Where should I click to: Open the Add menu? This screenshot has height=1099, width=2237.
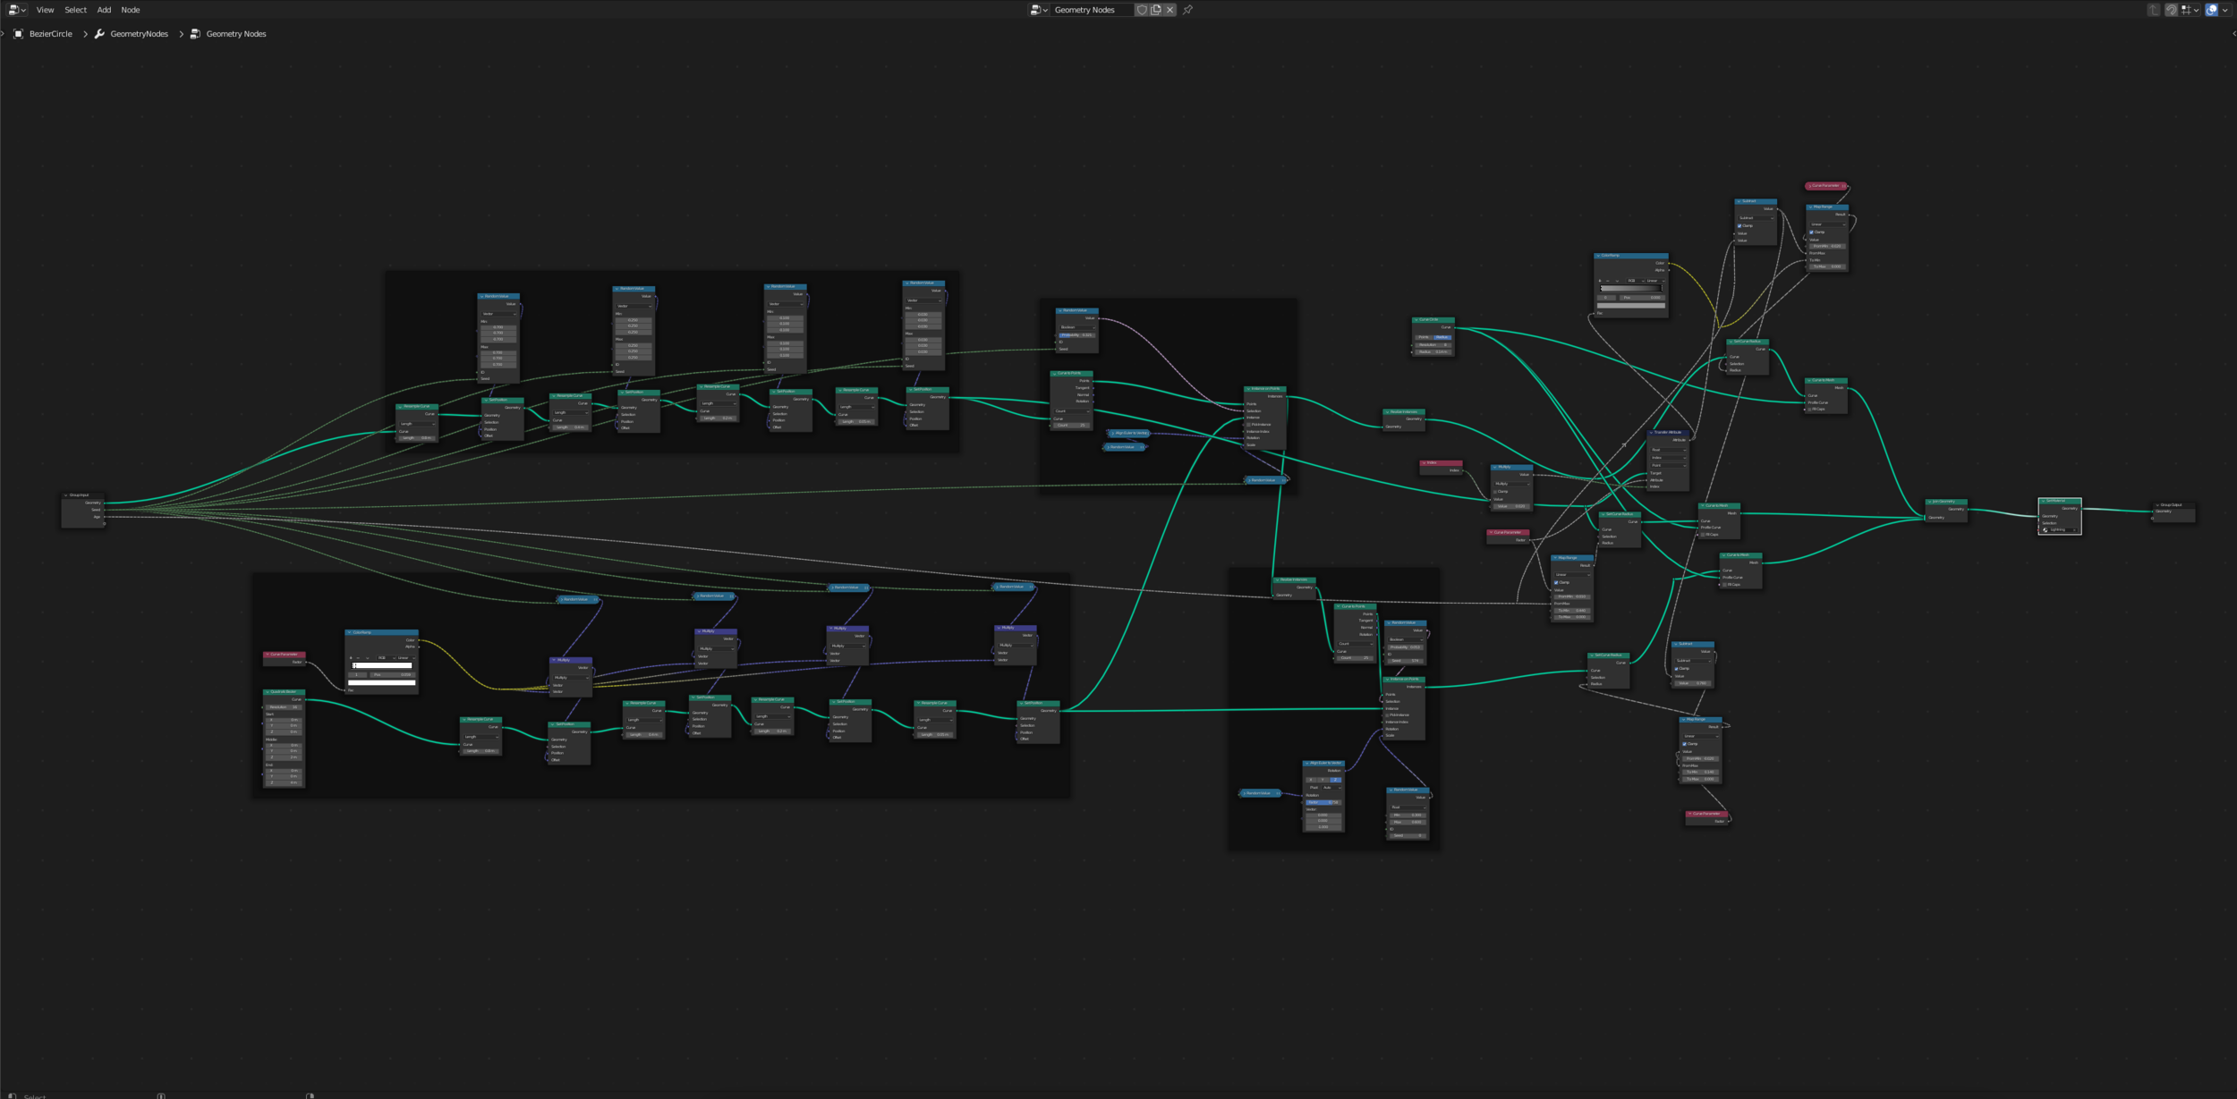coord(104,10)
